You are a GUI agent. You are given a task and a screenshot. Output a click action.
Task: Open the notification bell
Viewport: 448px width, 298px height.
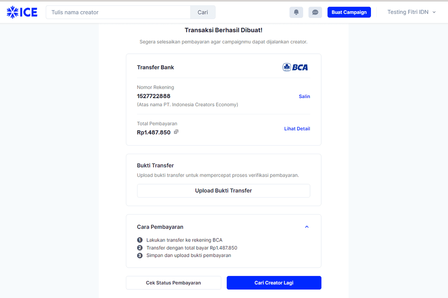(296, 12)
